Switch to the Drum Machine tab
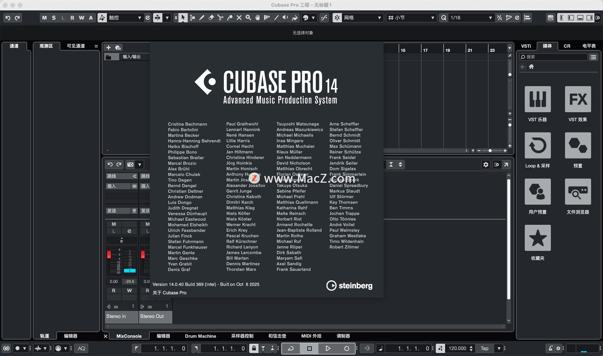603x356 pixels. (200, 336)
